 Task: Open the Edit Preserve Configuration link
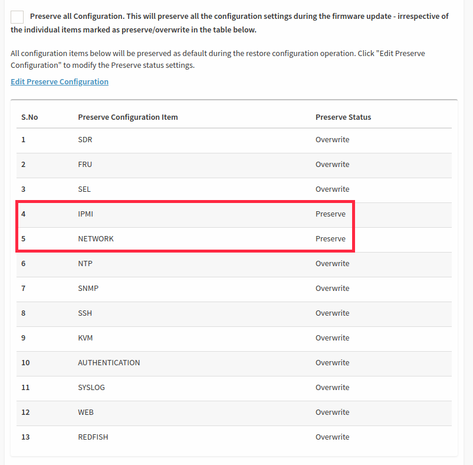point(60,82)
